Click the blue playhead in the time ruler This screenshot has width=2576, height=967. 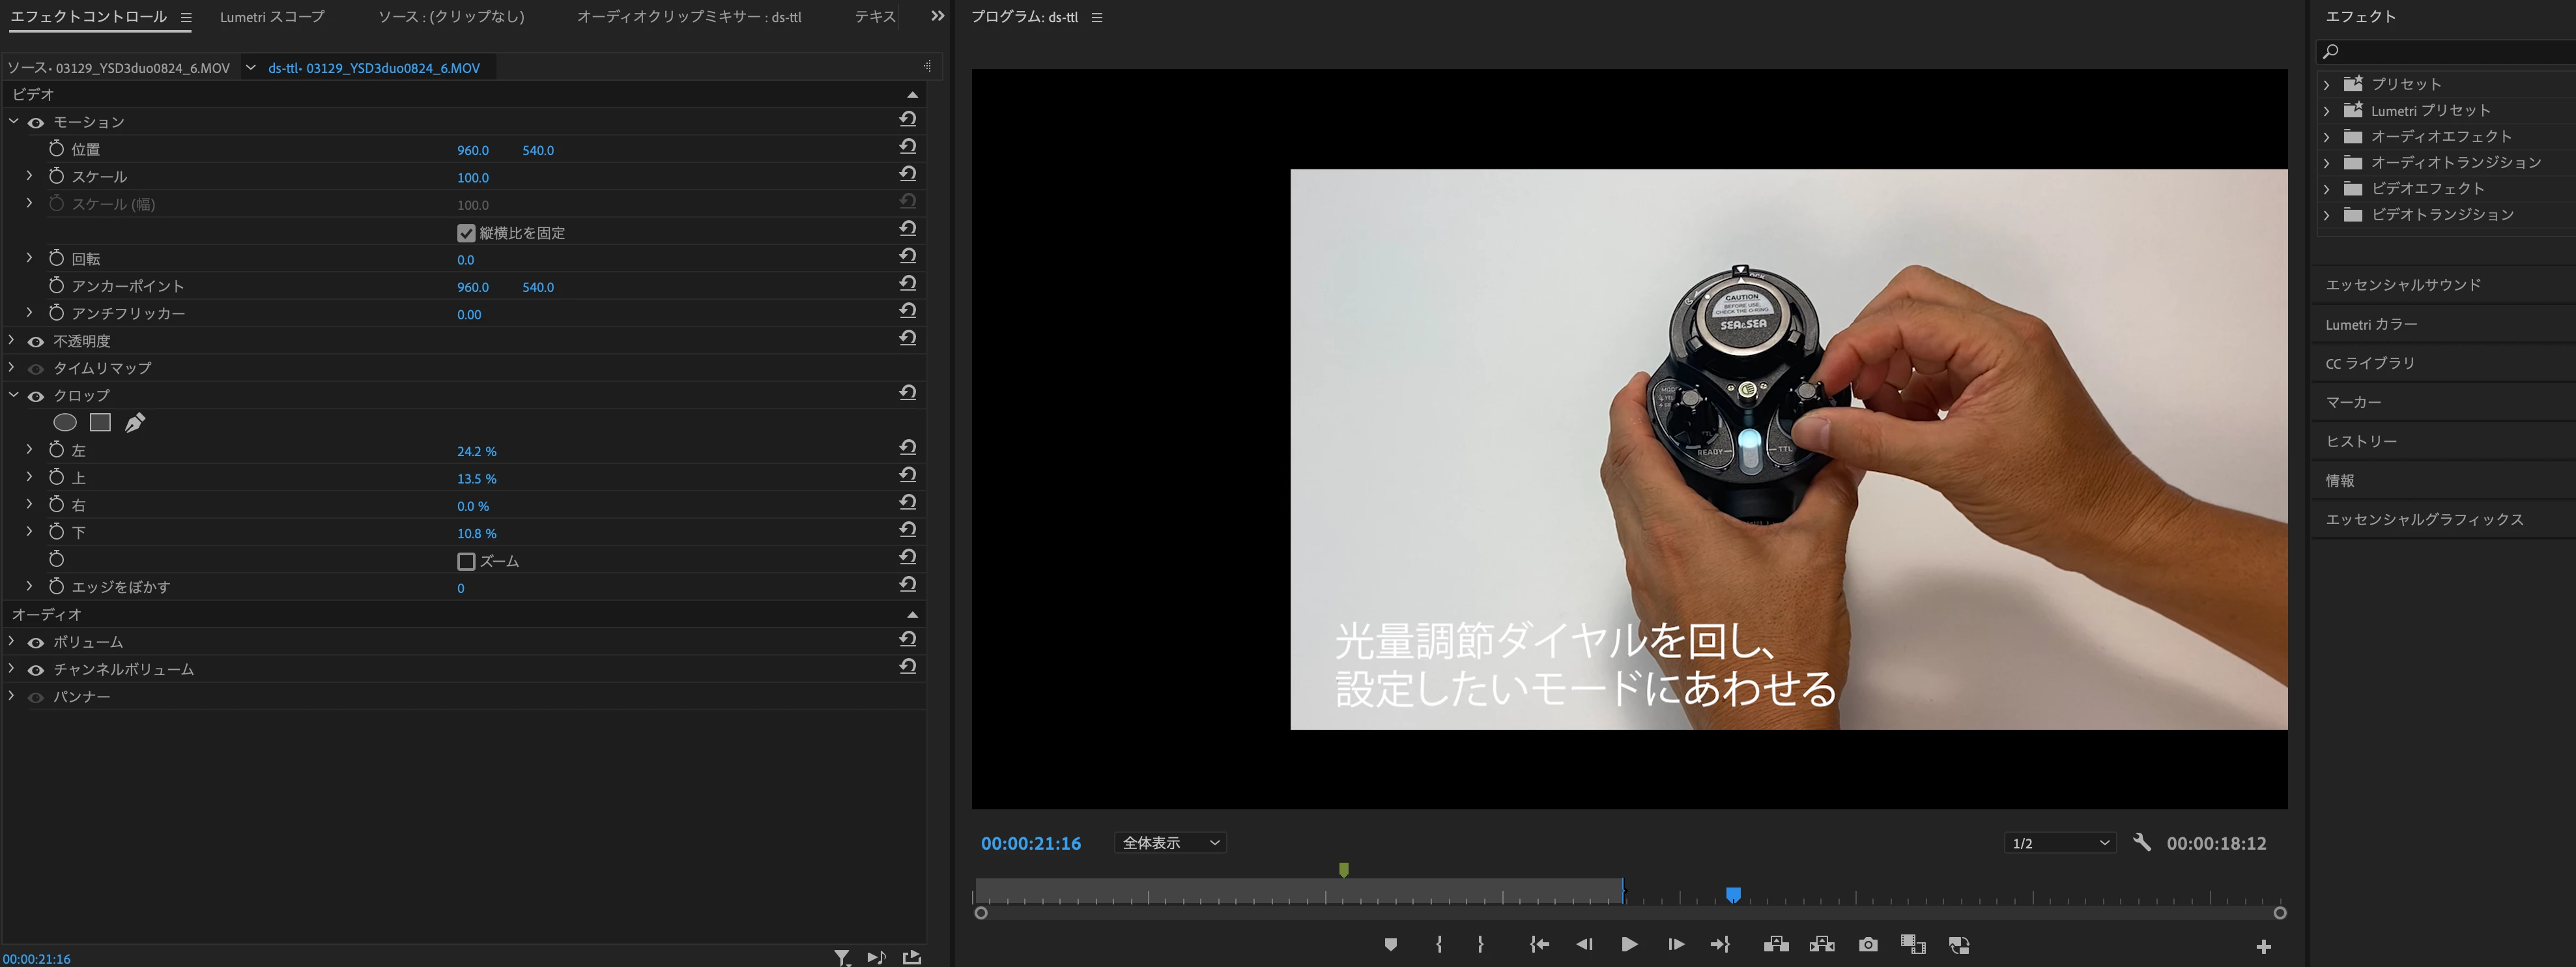point(1733,894)
